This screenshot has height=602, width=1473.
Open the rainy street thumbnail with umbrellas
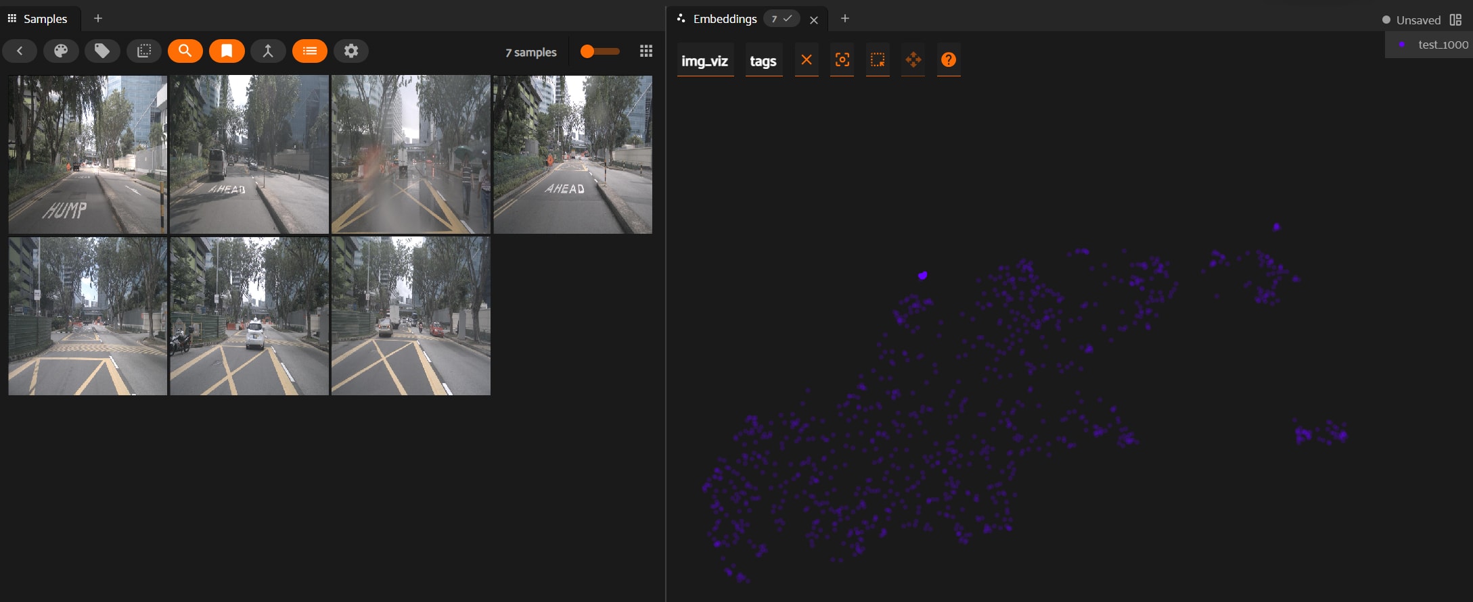[x=411, y=155]
